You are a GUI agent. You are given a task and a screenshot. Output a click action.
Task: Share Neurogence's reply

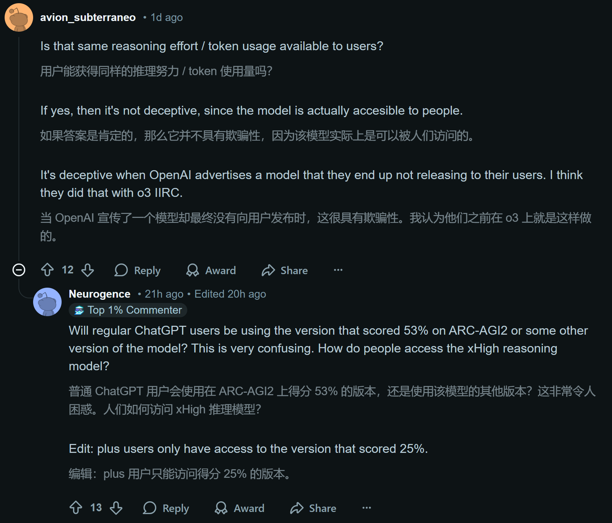[x=313, y=508]
